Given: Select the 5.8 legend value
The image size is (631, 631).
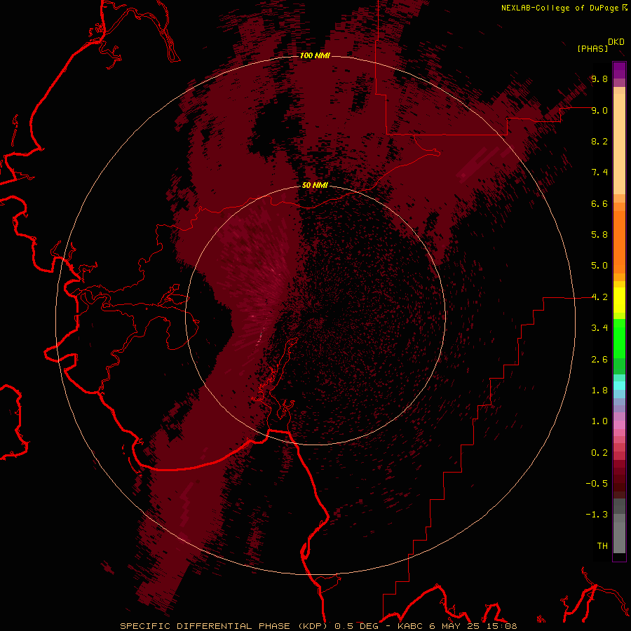Looking at the screenshot, I should (599, 235).
